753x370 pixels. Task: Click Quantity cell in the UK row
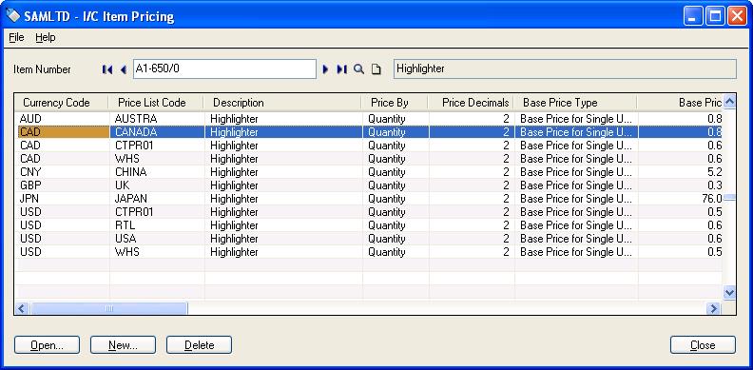pos(396,185)
